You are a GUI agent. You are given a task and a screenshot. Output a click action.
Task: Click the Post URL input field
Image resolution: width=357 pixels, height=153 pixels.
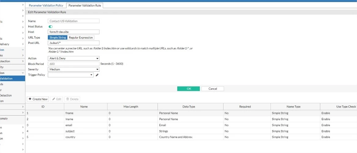[73, 43]
